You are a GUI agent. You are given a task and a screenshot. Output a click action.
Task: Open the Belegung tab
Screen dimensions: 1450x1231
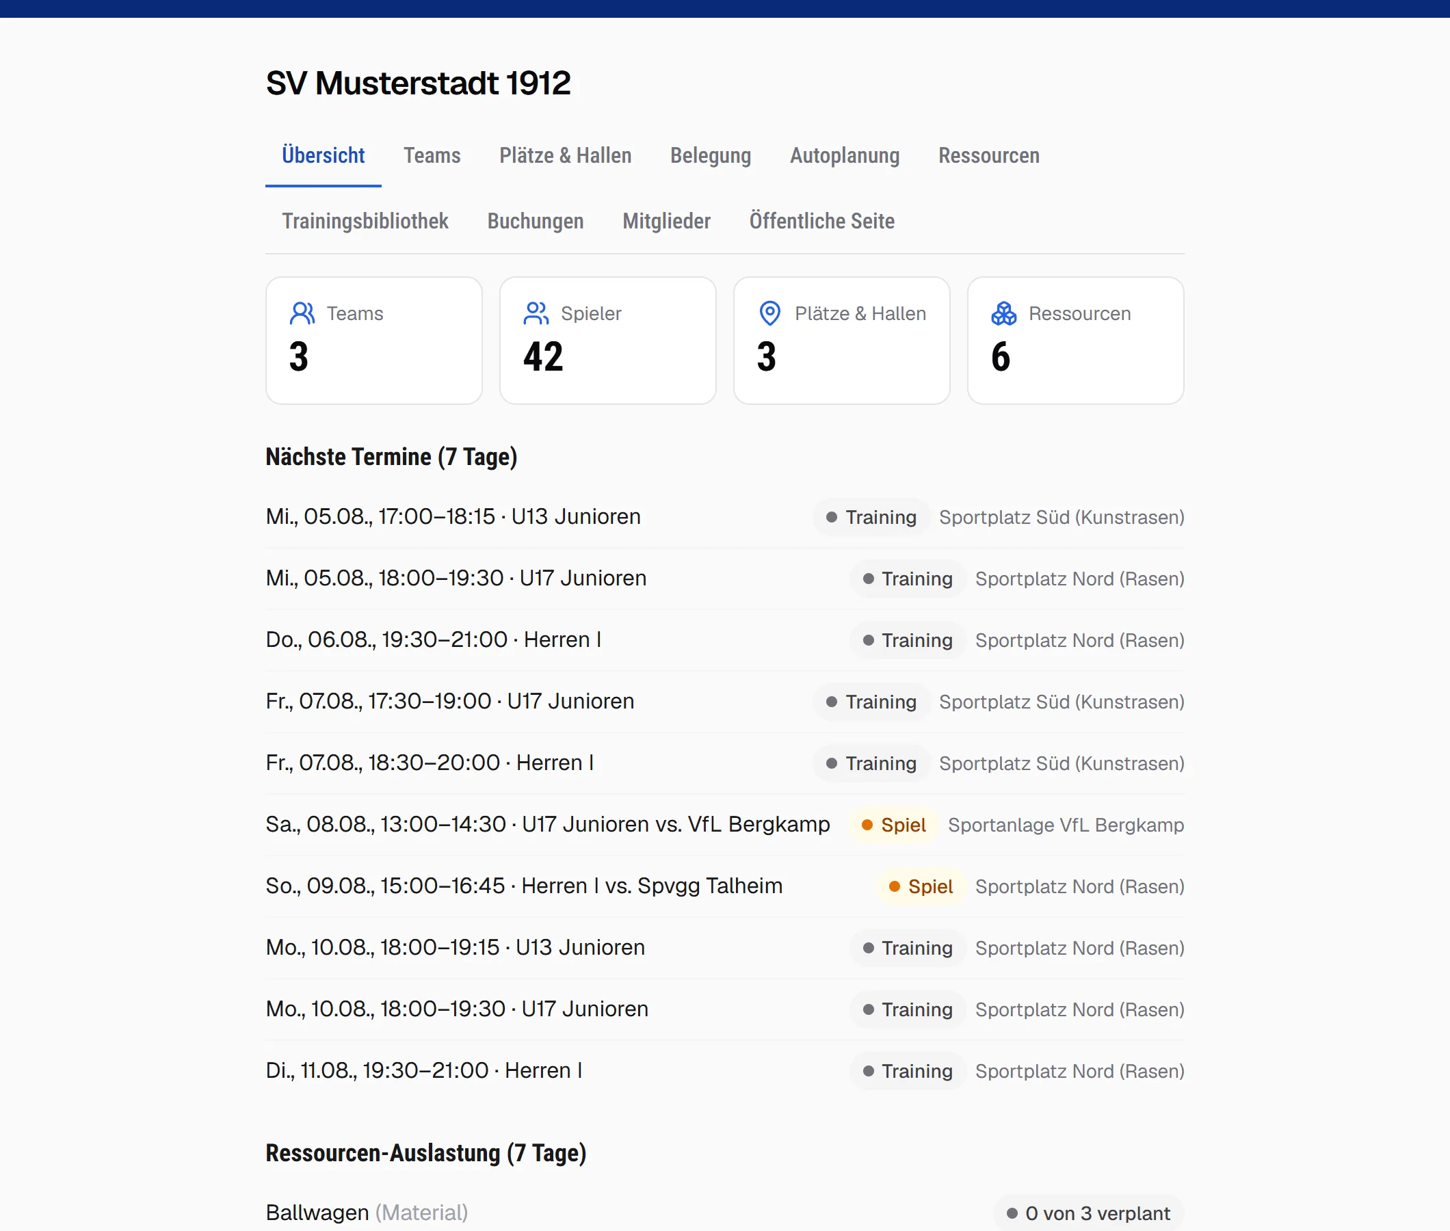(x=711, y=155)
